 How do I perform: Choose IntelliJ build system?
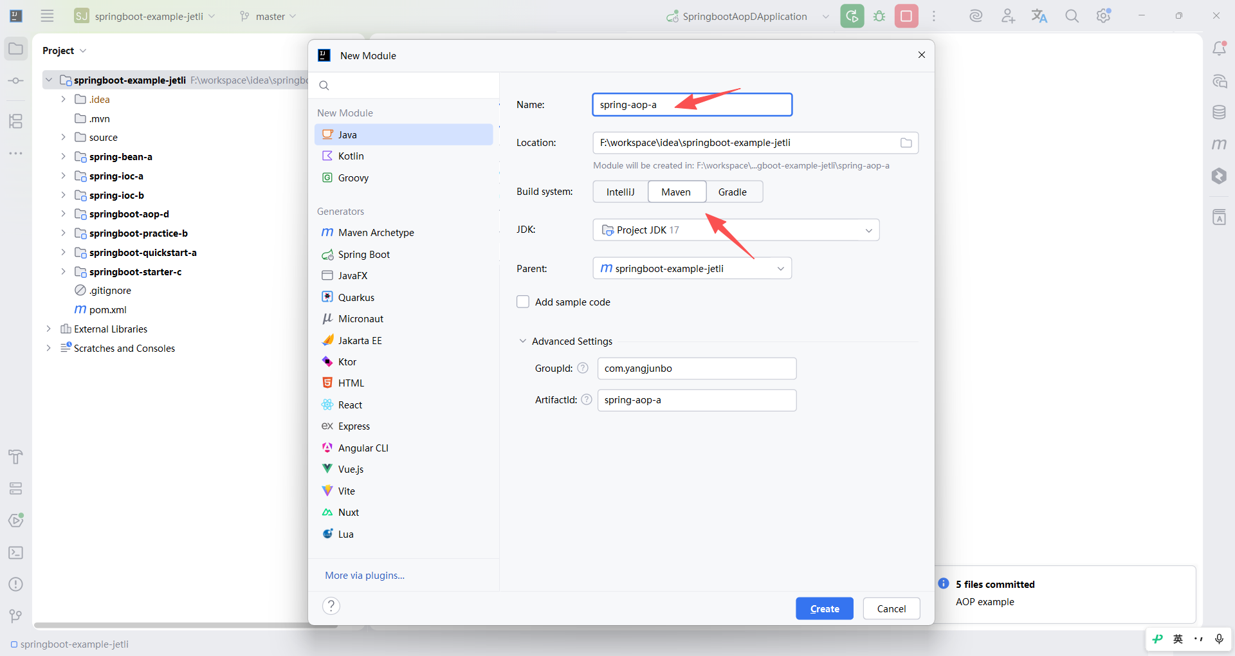click(x=621, y=192)
